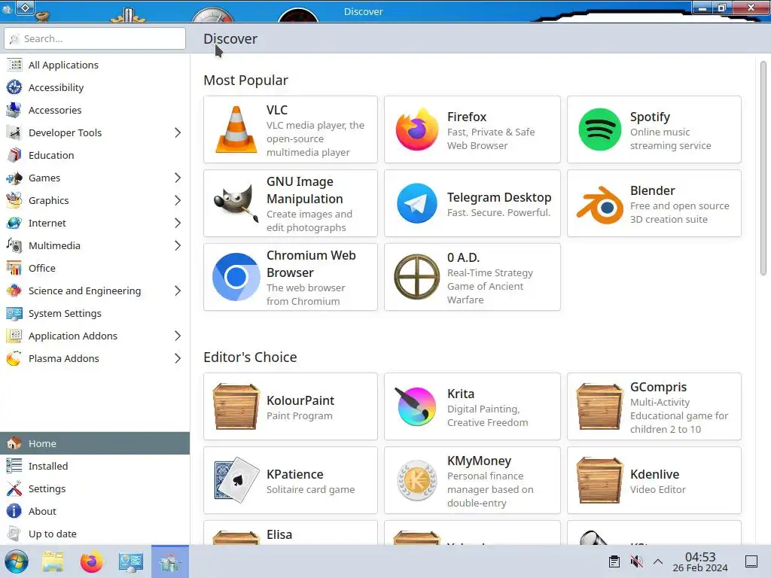771x578 pixels.
Task: Open system settings icon on taskbar
Action: pyautogui.click(x=130, y=561)
